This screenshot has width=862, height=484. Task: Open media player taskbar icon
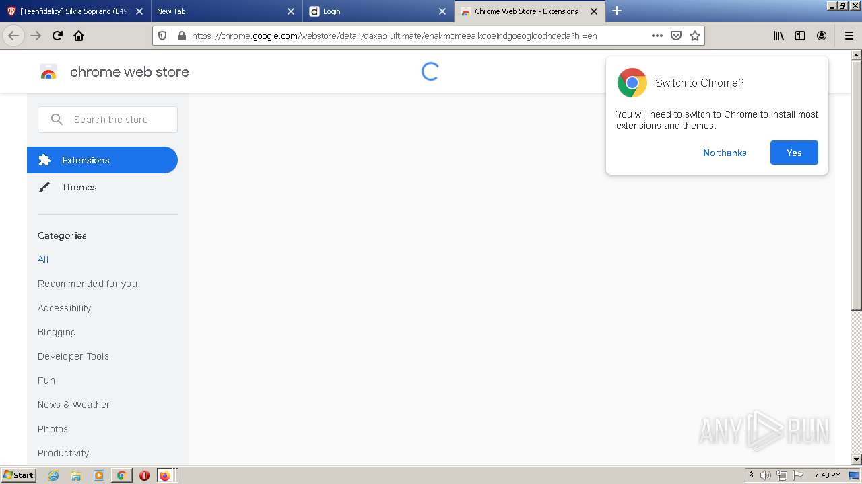99,475
